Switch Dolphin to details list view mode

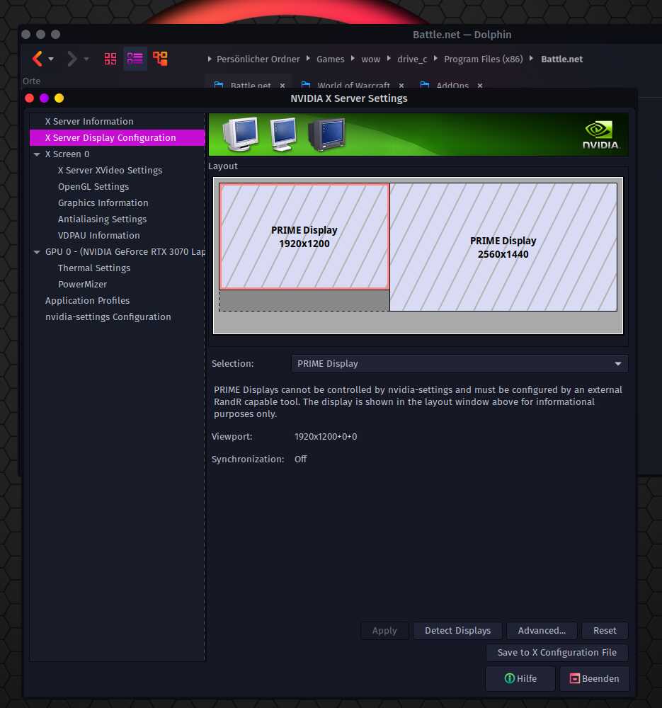point(135,59)
